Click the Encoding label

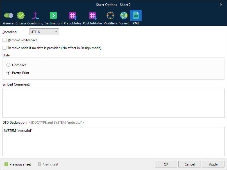pos(10,32)
